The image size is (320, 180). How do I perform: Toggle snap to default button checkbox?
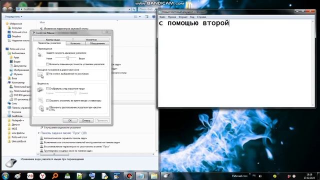(x=47, y=73)
